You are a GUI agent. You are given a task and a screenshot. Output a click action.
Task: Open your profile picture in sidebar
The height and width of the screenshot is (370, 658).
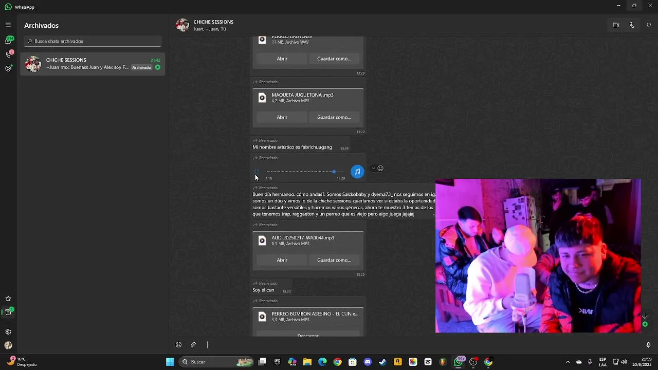(8, 346)
